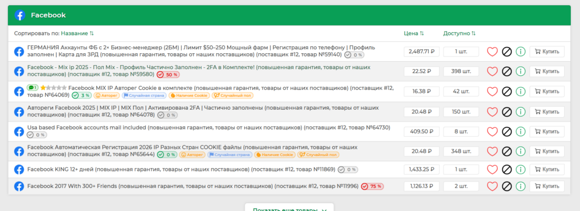Buy Facebook KING 12+ дней
The width and height of the screenshot is (580, 211).
tap(547, 170)
